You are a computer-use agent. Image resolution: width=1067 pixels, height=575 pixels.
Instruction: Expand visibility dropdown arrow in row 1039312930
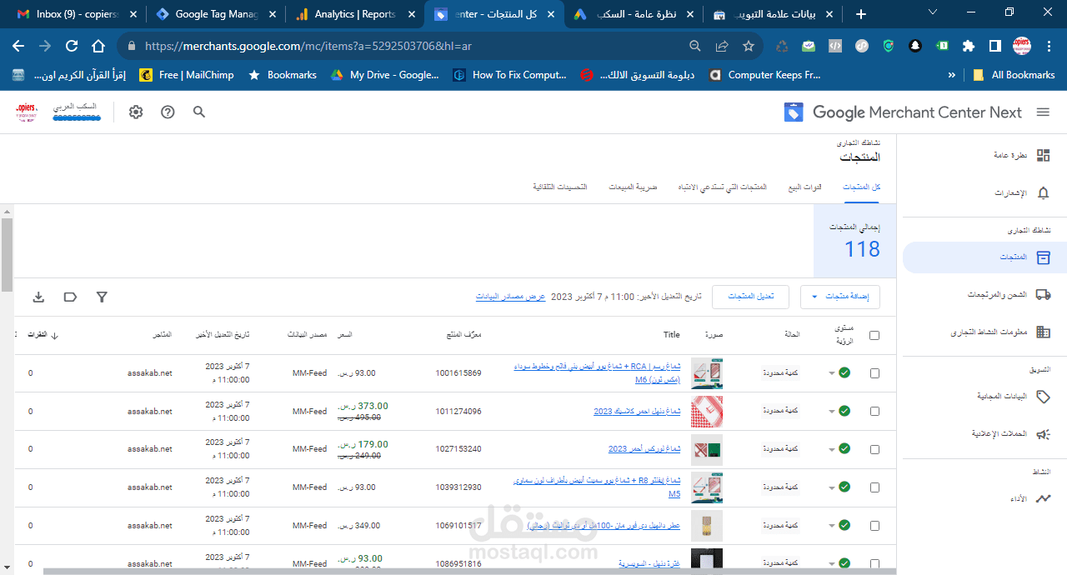coord(831,488)
